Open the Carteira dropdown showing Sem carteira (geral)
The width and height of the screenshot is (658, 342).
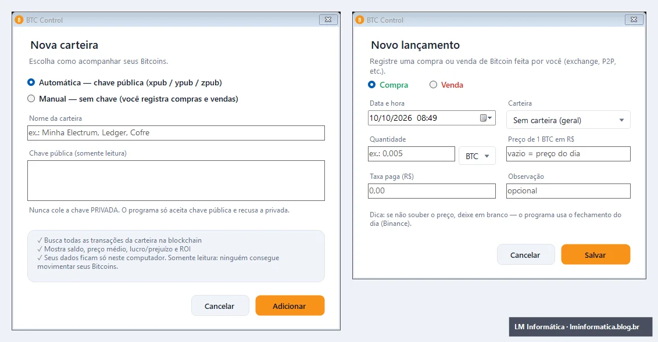[x=568, y=120]
